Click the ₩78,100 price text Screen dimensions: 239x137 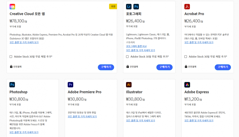click(18, 21)
